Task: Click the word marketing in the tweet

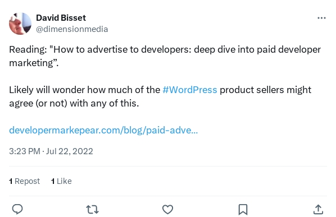Action: pyautogui.click(x=31, y=63)
